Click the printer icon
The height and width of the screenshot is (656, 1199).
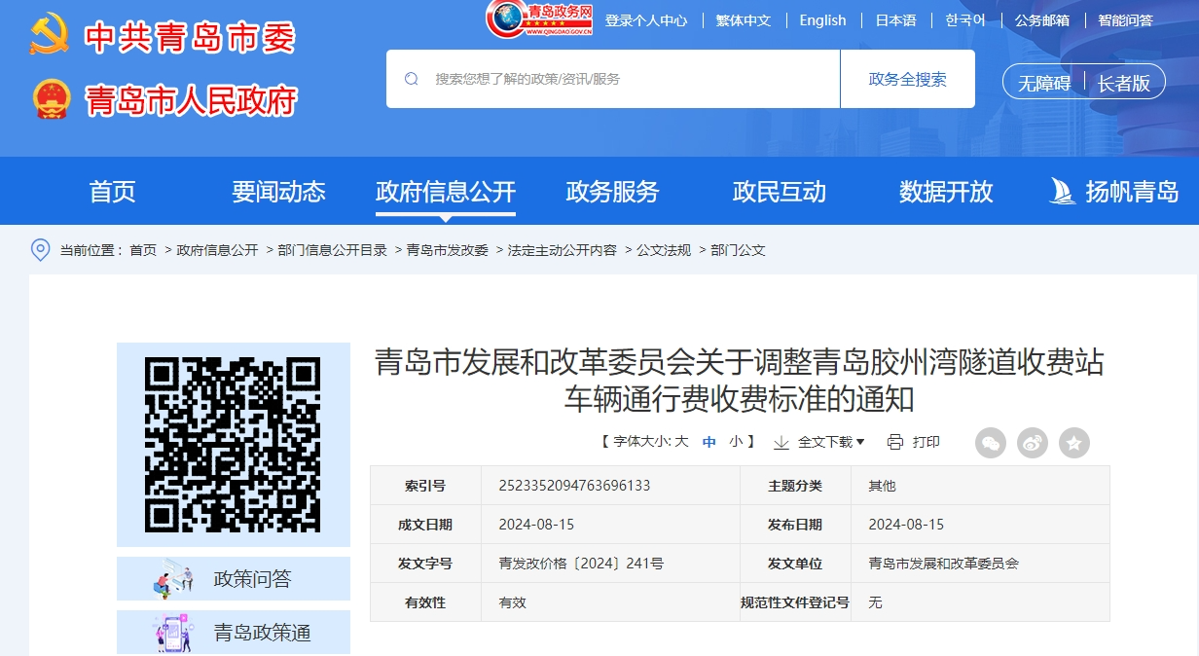click(895, 442)
